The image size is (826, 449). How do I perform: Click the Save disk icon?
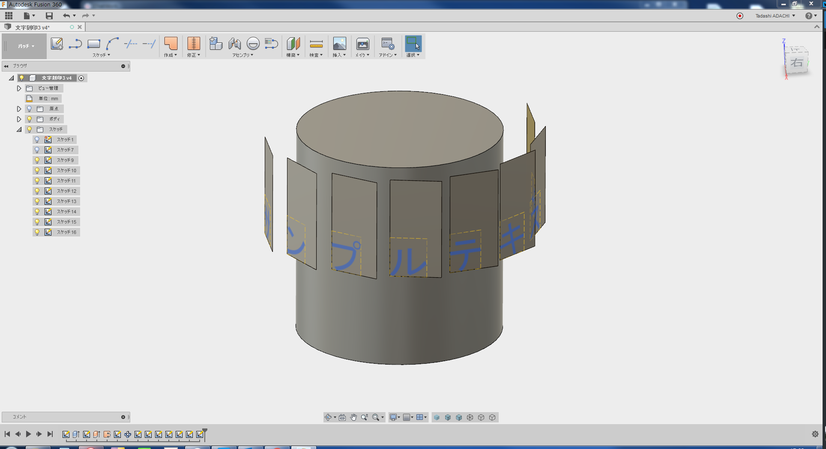click(49, 16)
